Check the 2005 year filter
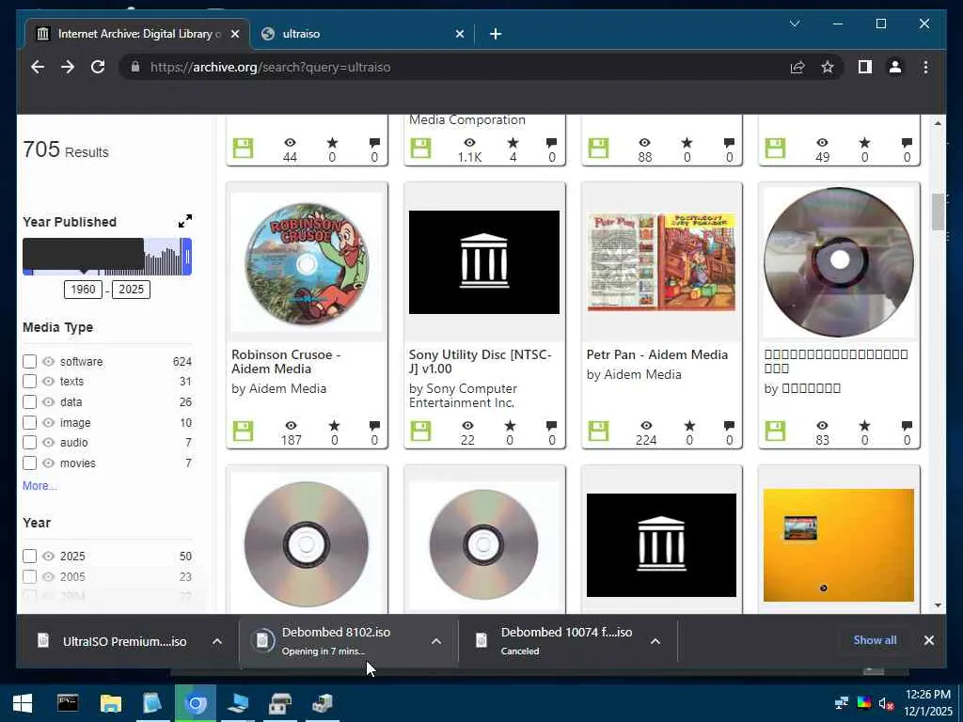The height and width of the screenshot is (722, 963). [29, 576]
